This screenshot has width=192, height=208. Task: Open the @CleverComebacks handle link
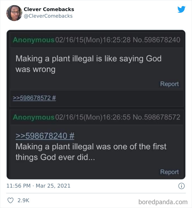point(48,16)
